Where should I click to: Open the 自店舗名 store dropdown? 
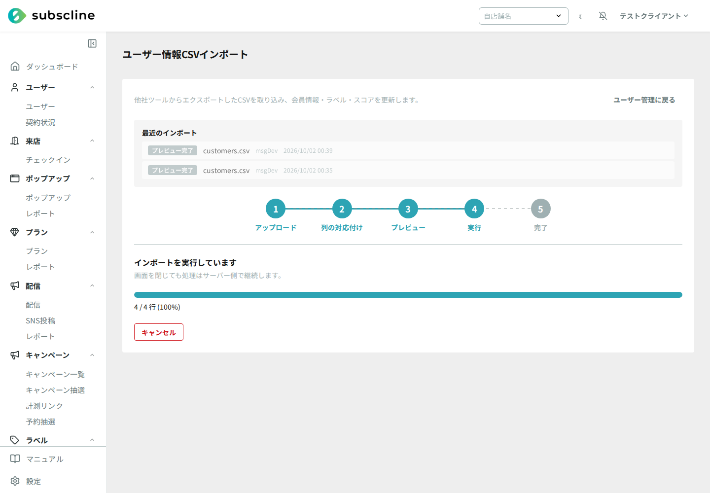[523, 16]
